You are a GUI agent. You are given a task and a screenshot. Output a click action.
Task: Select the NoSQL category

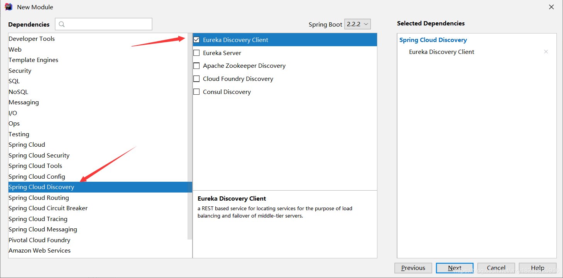click(x=98, y=92)
